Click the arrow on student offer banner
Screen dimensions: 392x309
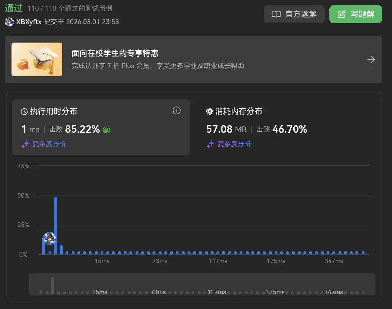[371, 59]
